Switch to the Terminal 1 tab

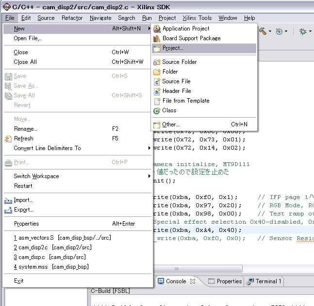point(264,281)
